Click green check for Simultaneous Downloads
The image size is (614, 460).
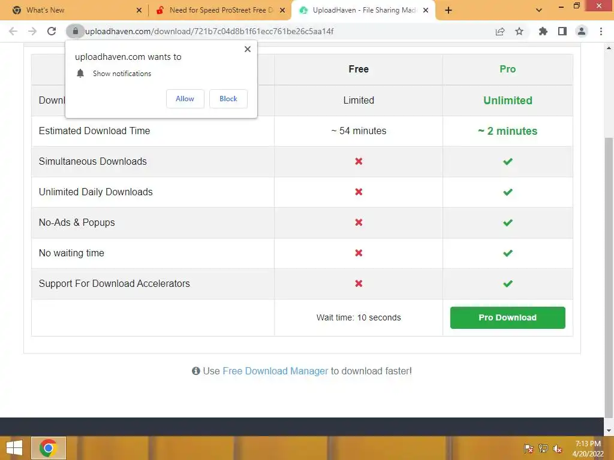coord(508,161)
